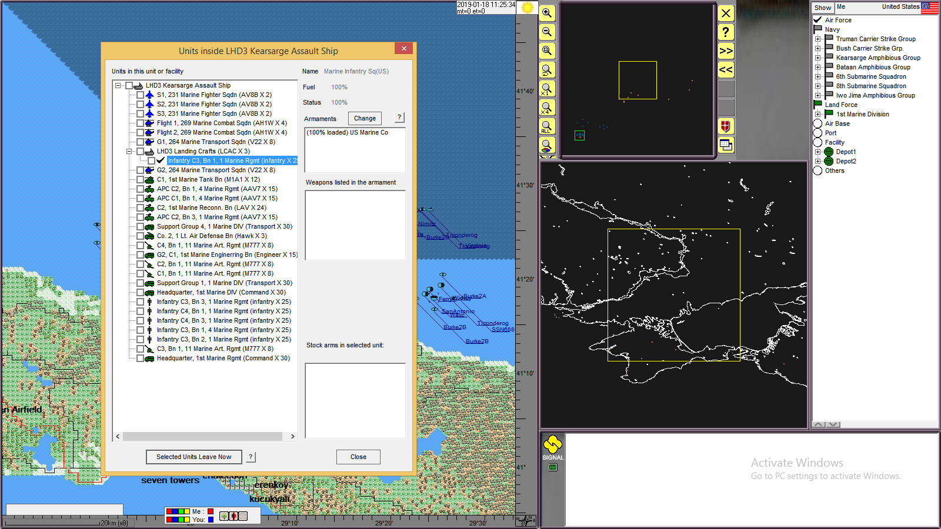Click the yellow SIGNAL icon
The height and width of the screenshot is (529, 941).
552,444
